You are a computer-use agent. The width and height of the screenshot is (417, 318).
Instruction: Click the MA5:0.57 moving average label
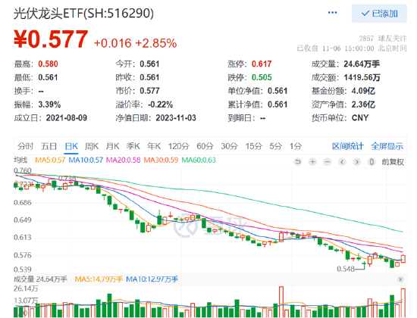pyautogui.click(x=50, y=161)
